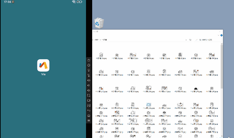Expand the Explorer ribbon with the chevron
Viewport: 234px width, 138px height.
click(x=218, y=35)
